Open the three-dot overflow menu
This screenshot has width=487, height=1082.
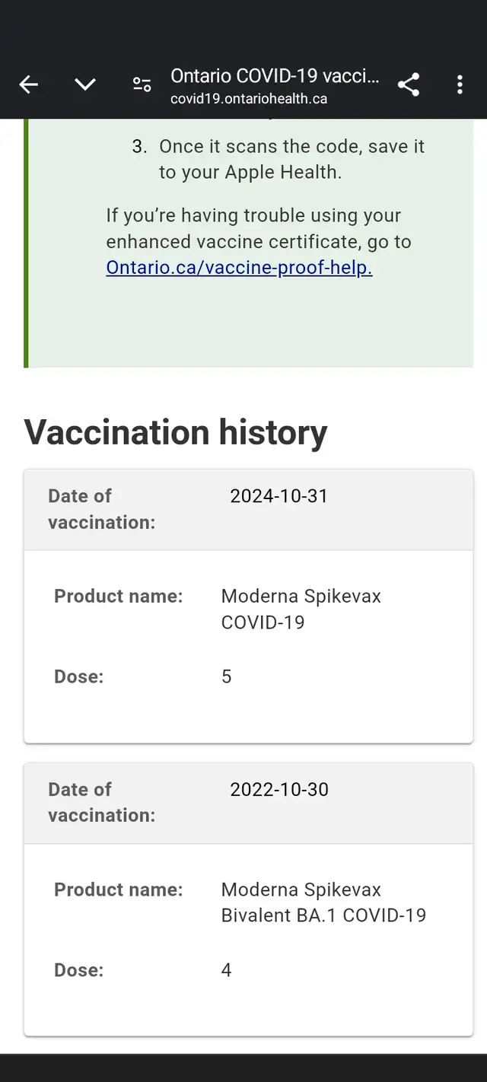click(x=460, y=84)
